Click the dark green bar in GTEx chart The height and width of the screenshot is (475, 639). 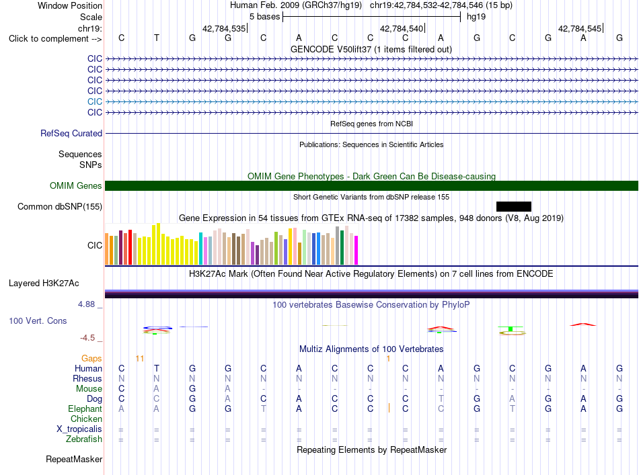[342, 248]
